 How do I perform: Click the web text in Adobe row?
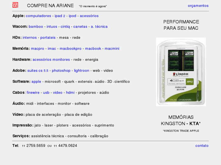(96, 71)
